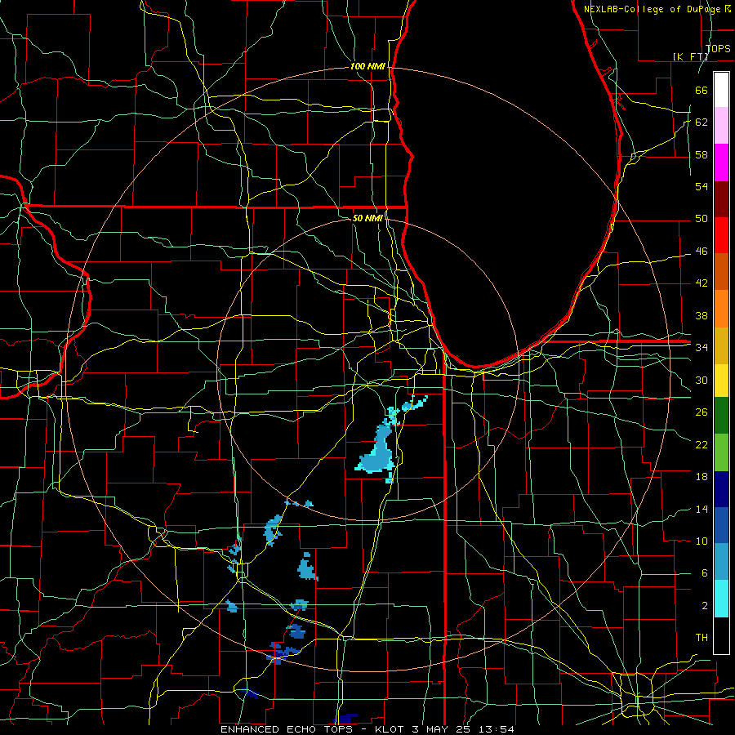Viewport: 735px width, 735px height.
Task: Click the TOPS legend title
Action: pyautogui.click(x=718, y=48)
